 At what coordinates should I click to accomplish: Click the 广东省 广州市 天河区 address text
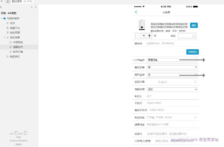pyautogui.click(x=159, y=117)
